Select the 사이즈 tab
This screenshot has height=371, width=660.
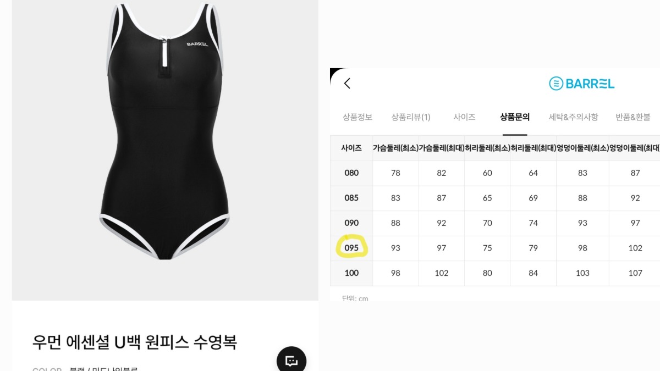(464, 117)
